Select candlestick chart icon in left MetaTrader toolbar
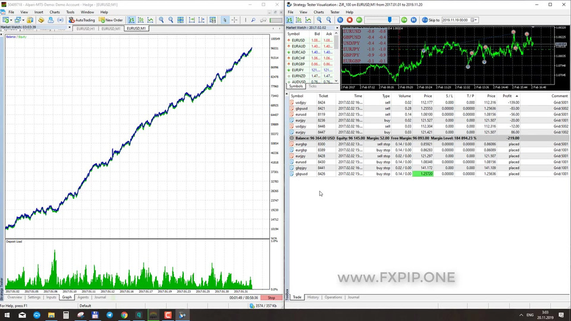The height and width of the screenshot is (321, 571). click(140, 20)
